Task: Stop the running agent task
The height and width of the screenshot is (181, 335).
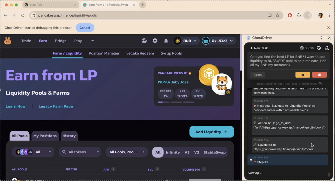Action: pos(319,75)
